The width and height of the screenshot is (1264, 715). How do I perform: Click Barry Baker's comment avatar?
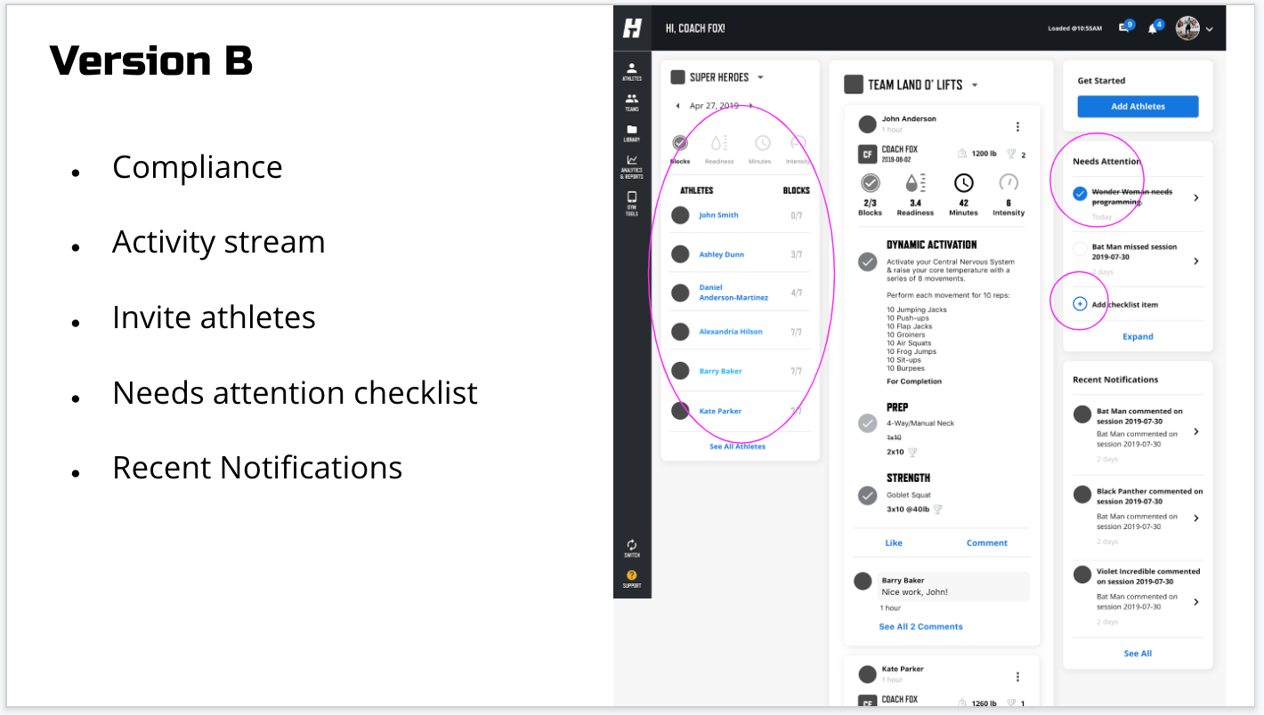[863, 581]
